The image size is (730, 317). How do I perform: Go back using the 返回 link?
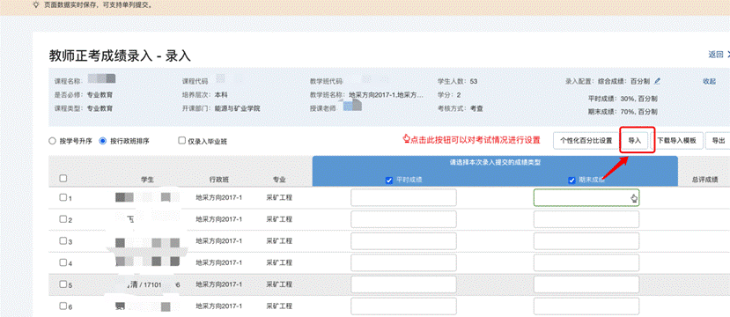(716, 55)
